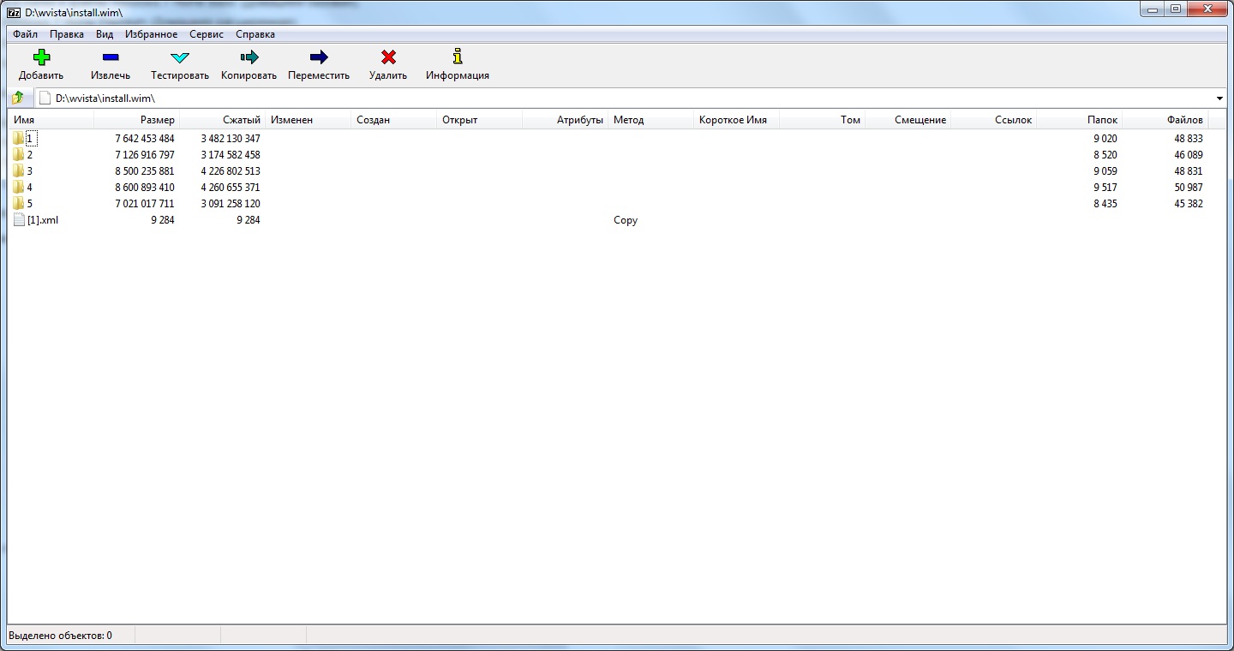Screen dimensions: 1234x651
Task: Sort by the Короткое Имя column header
Action: pyautogui.click(x=737, y=120)
